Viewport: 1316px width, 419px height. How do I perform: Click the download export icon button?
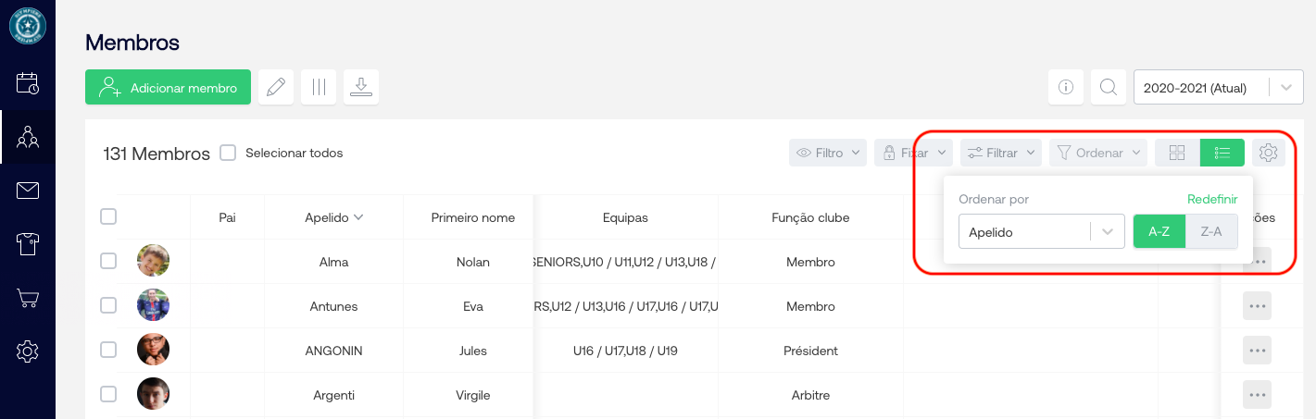361,88
